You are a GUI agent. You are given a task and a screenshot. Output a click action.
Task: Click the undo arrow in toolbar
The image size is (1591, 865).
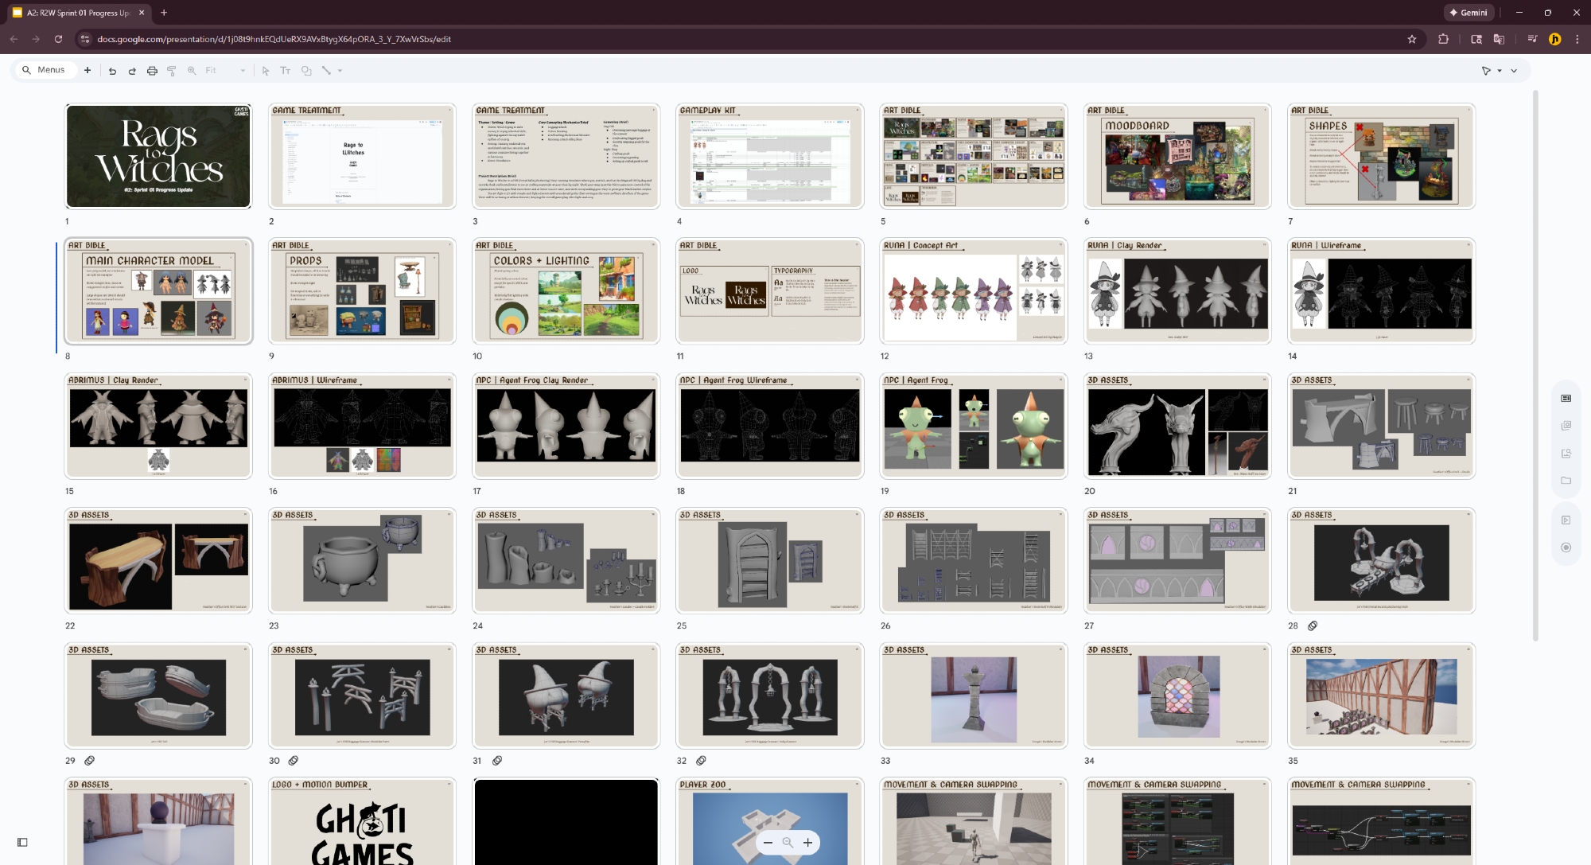(x=112, y=71)
